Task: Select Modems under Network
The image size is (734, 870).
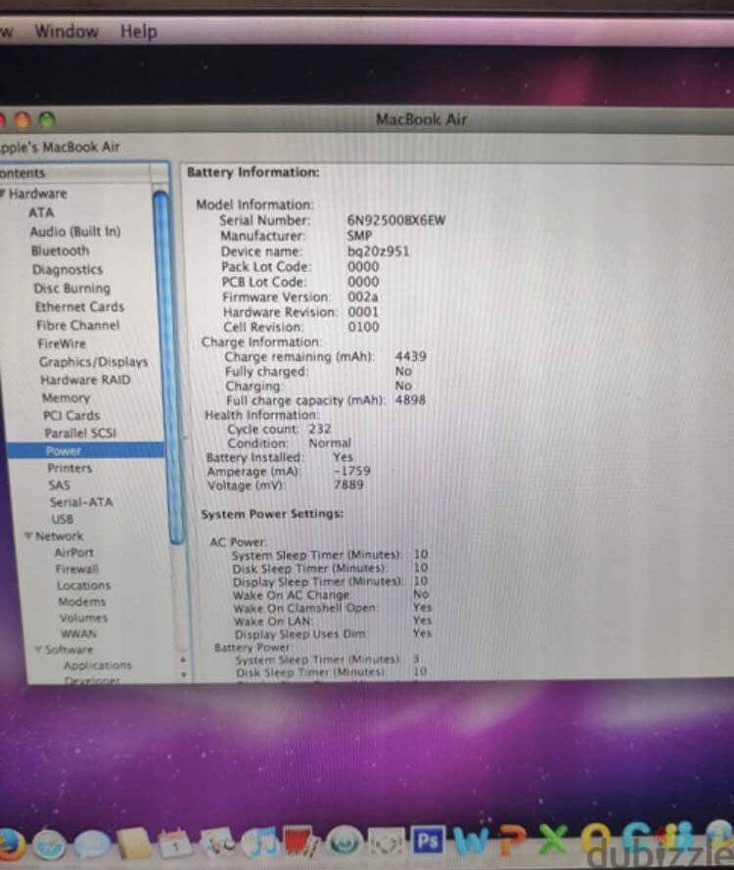Action: [x=81, y=602]
